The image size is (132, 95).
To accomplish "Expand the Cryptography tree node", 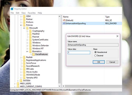I will [x=27, y=31].
